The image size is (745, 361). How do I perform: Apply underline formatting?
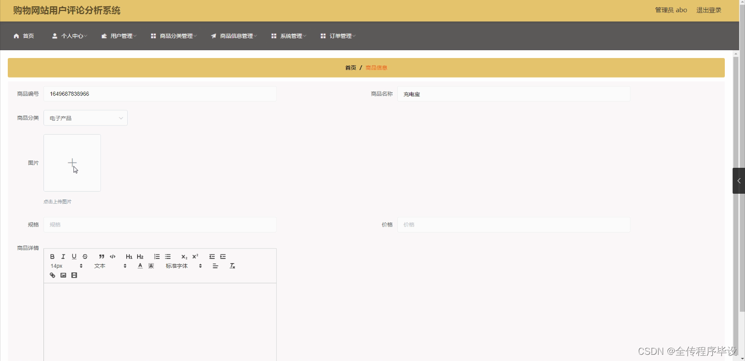[74, 256]
